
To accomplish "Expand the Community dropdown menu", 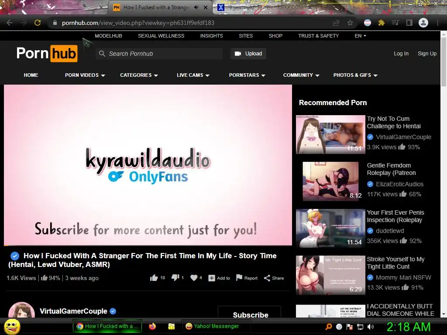I will pyautogui.click(x=301, y=75).
